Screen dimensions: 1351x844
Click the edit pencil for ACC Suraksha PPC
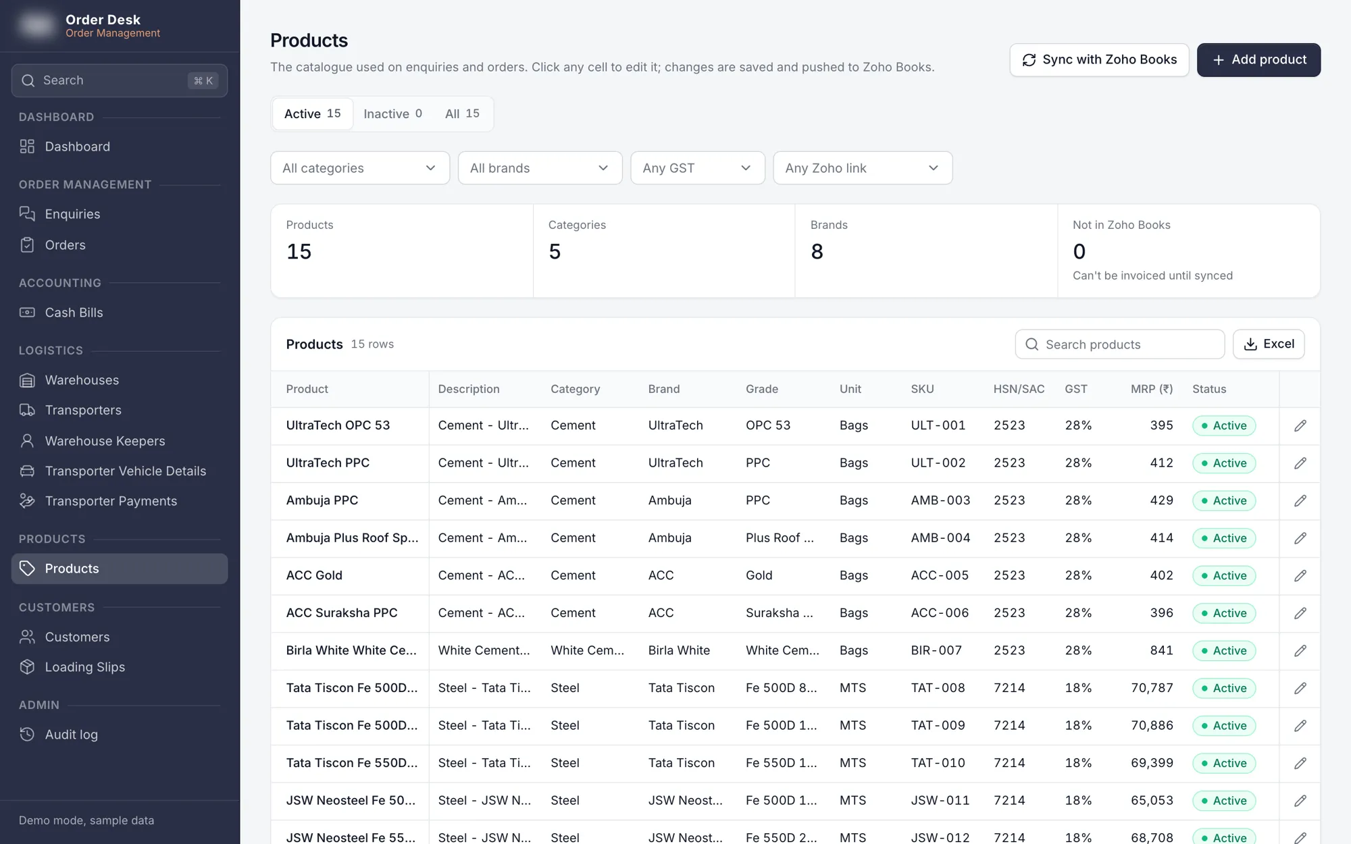tap(1300, 613)
